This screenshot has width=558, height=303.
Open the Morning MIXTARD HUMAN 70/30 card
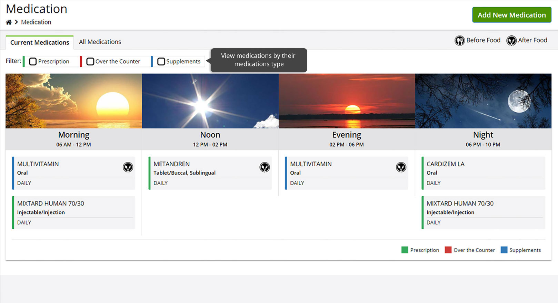(x=74, y=213)
